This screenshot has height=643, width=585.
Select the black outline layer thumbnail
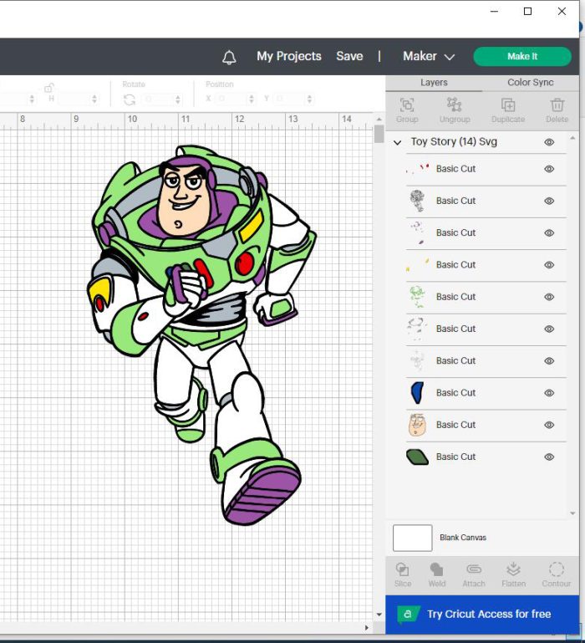pos(417,201)
